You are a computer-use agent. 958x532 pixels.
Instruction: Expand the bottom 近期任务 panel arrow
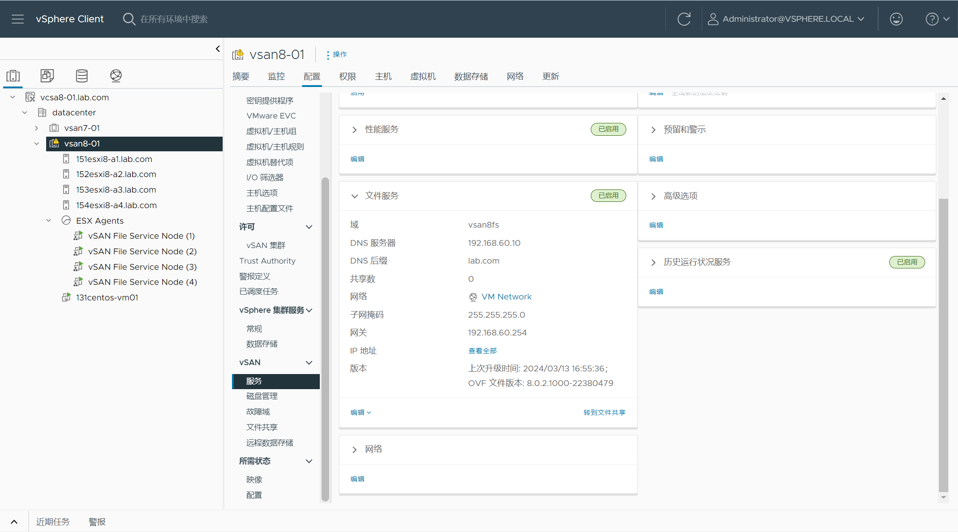pos(14,522)
